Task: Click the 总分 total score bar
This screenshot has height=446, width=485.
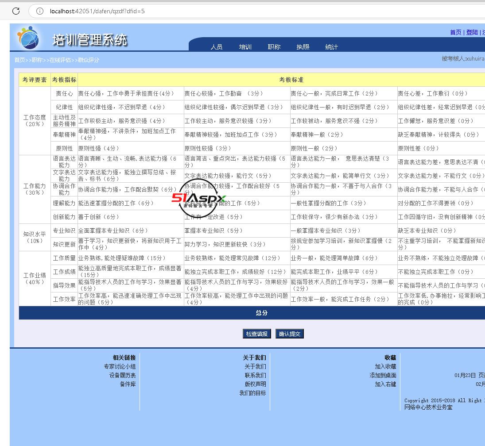Action: pos(252,313)
